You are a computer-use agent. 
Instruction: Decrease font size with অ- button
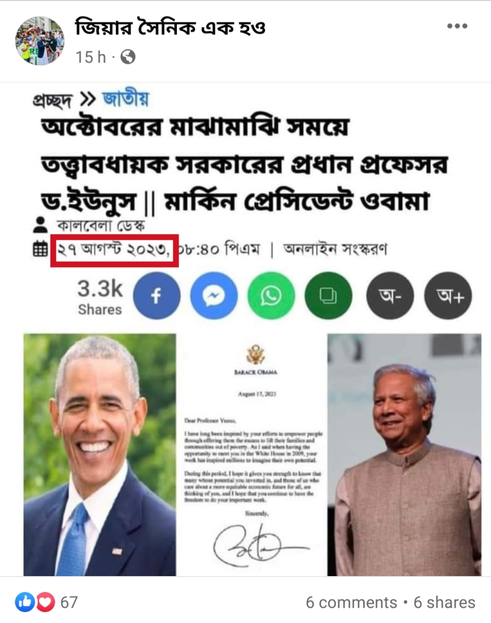(390, 296)
